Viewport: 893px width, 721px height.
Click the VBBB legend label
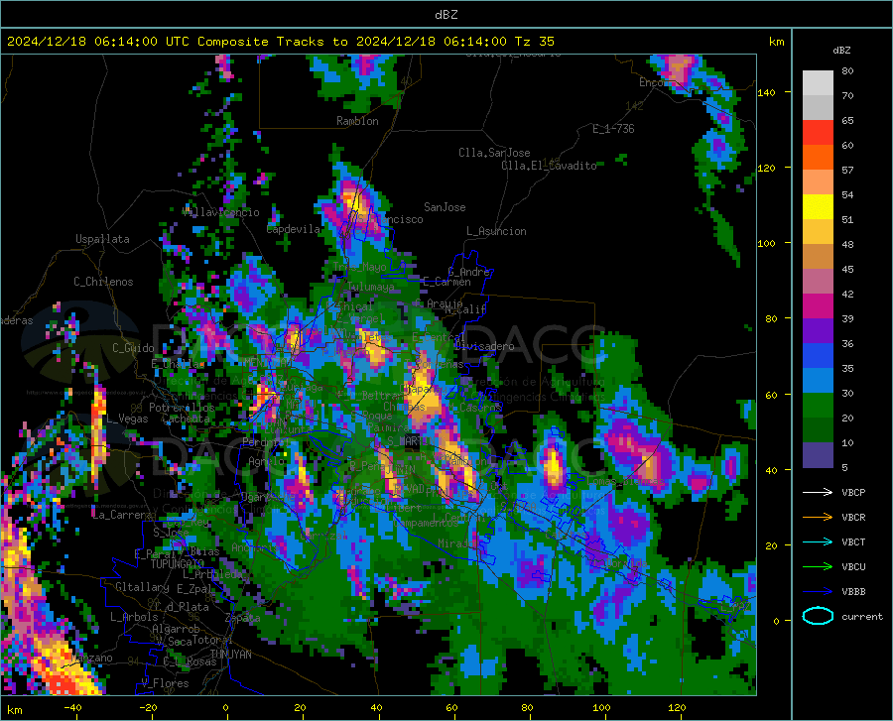(853, 591)
